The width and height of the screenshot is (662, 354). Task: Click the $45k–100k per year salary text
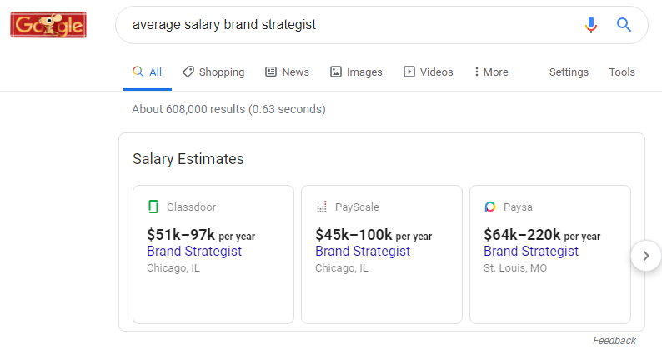tap(374, 235)
